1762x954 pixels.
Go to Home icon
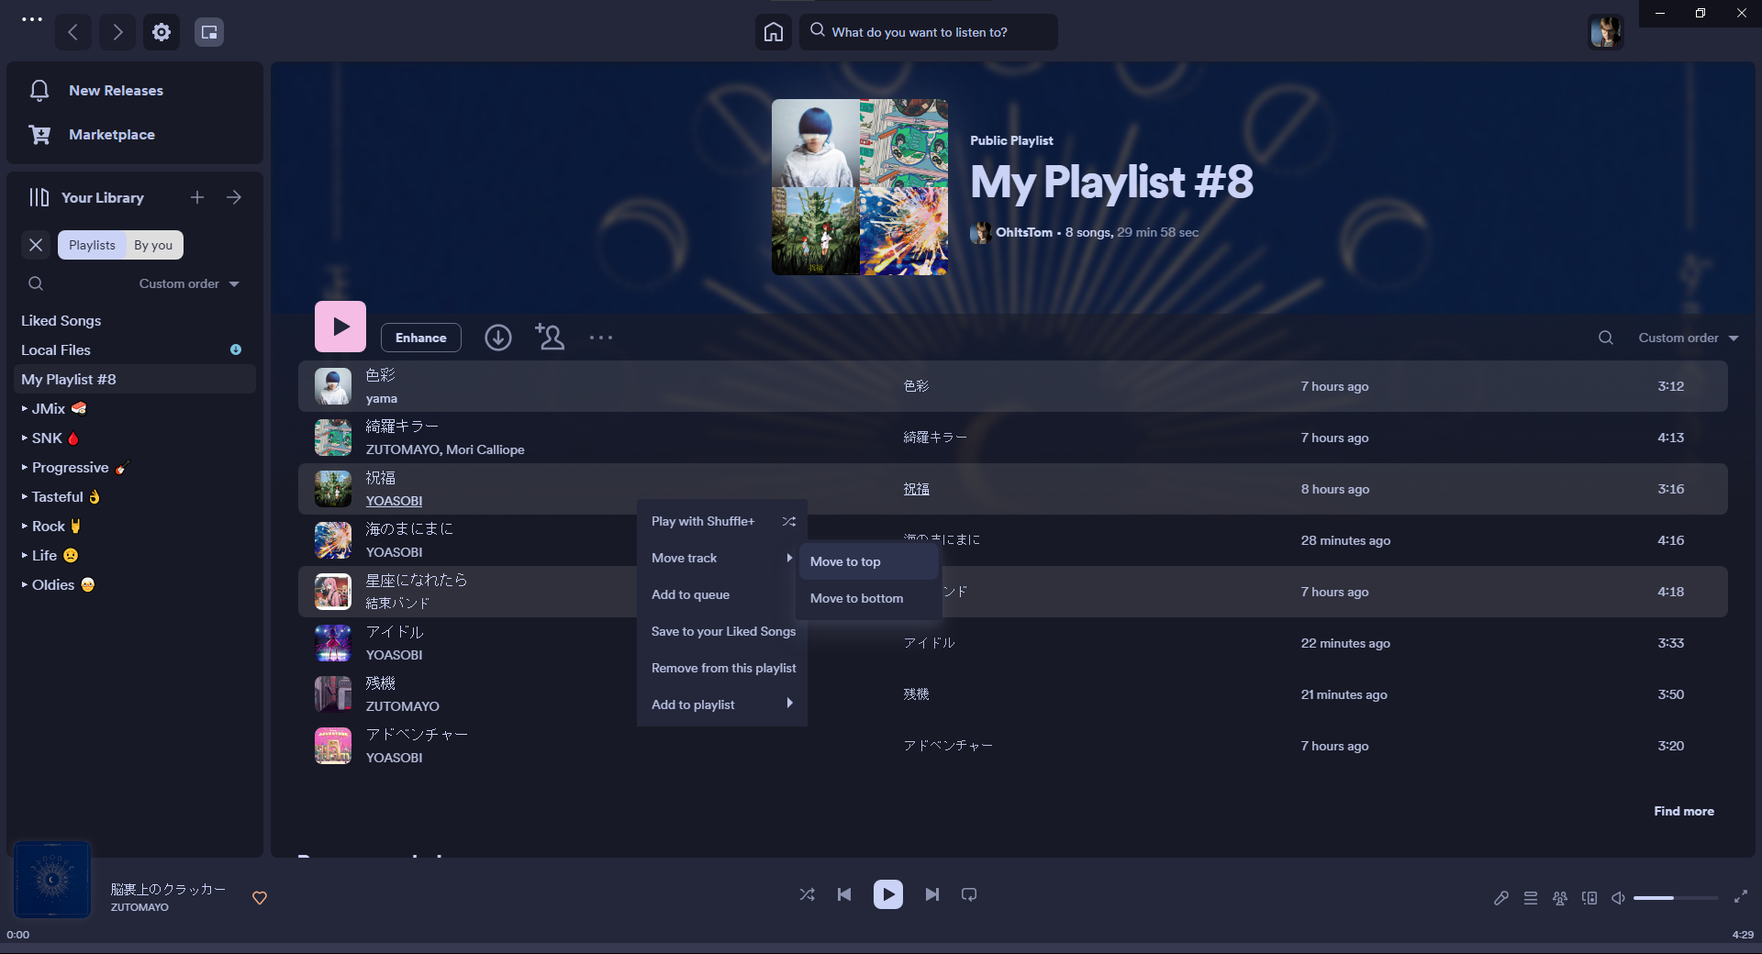coord(774,32)
